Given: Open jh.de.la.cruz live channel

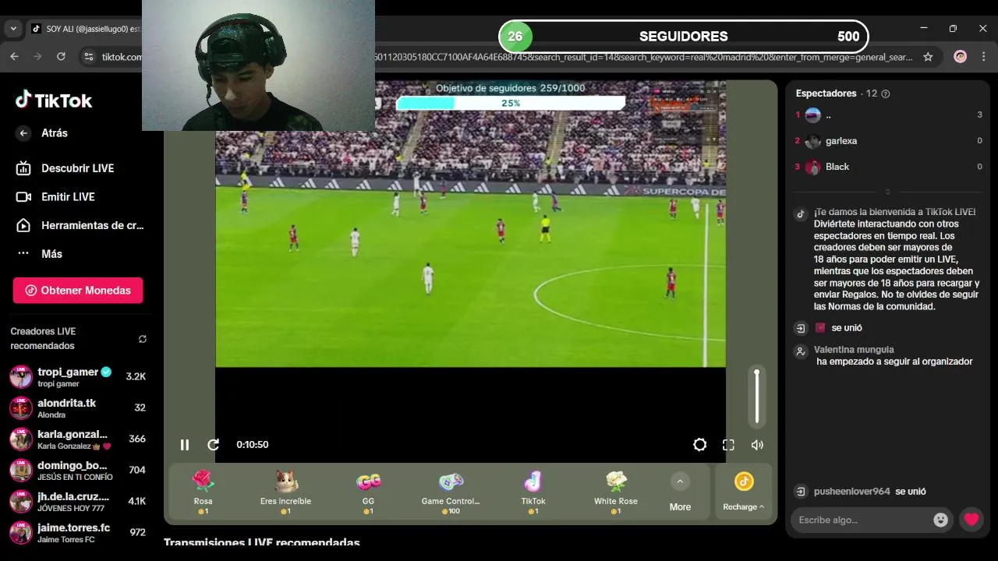Looking at the screenshot, I should pyautogui.click(x=78, y=502).
